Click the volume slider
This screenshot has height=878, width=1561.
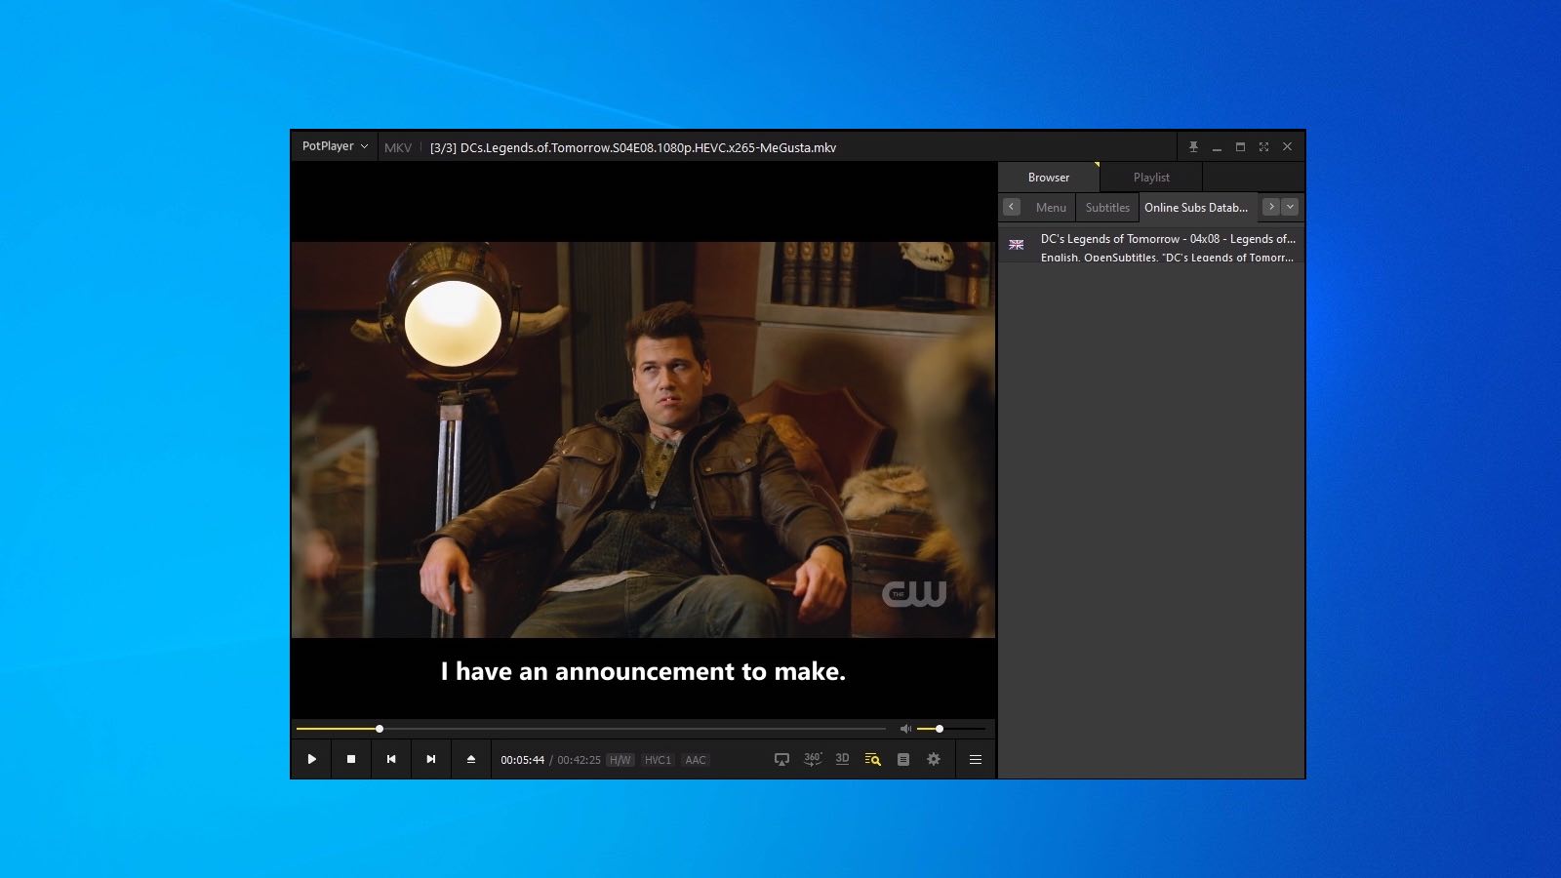[x=951, y=729]
